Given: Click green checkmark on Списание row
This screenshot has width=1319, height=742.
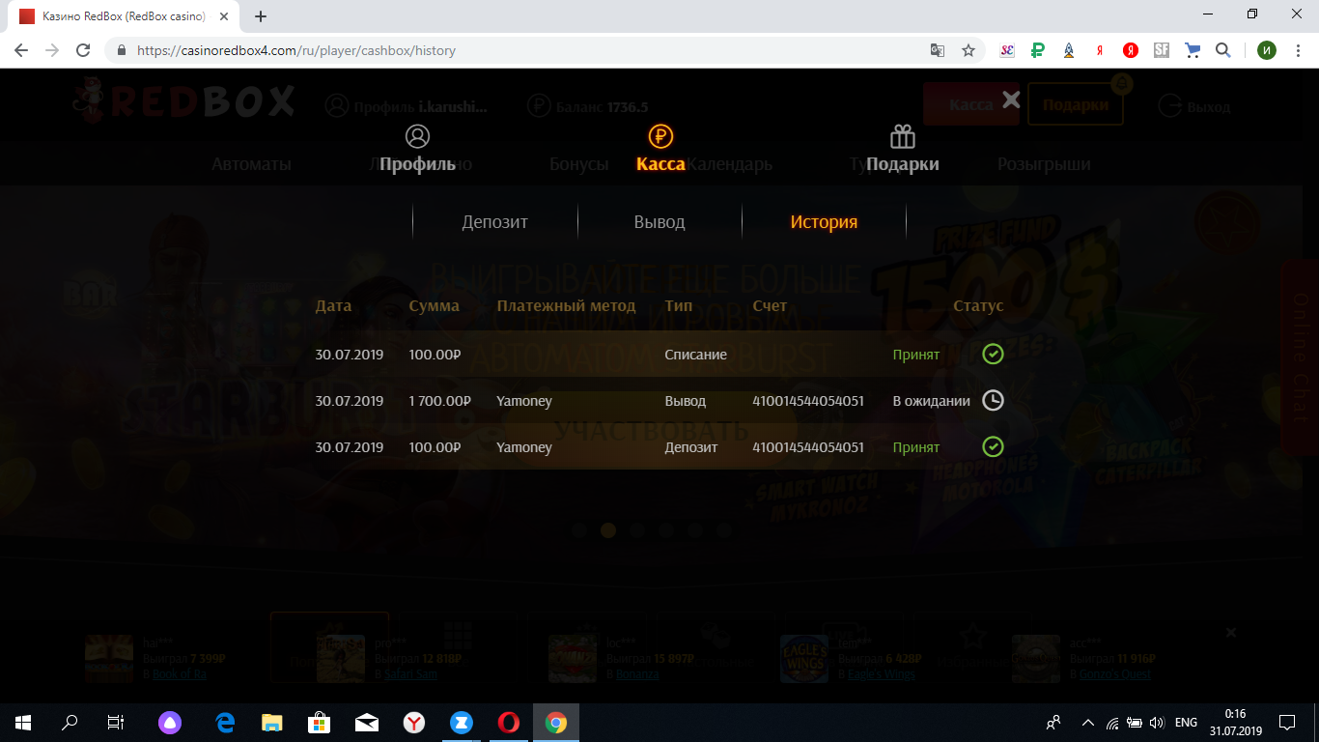Looking at the screenshot, I should coord(993,354).
